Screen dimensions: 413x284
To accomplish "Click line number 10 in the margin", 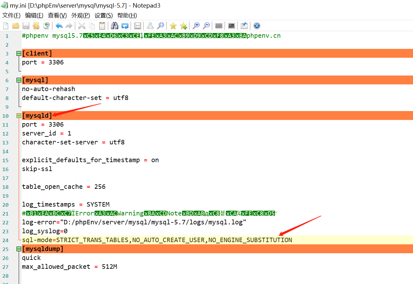I will pos(5,116).
